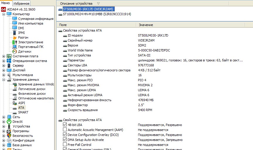Viewport: 253px width, 150px height.
Task: Expand the Системная плата node
Action: click(x=4, y=56)
